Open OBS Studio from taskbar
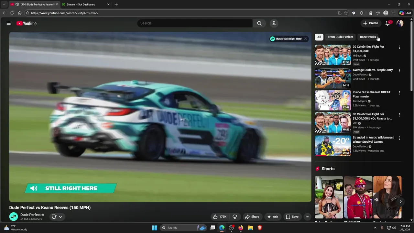The height and width of the screenshot is (233, 414). coord(231,228)
